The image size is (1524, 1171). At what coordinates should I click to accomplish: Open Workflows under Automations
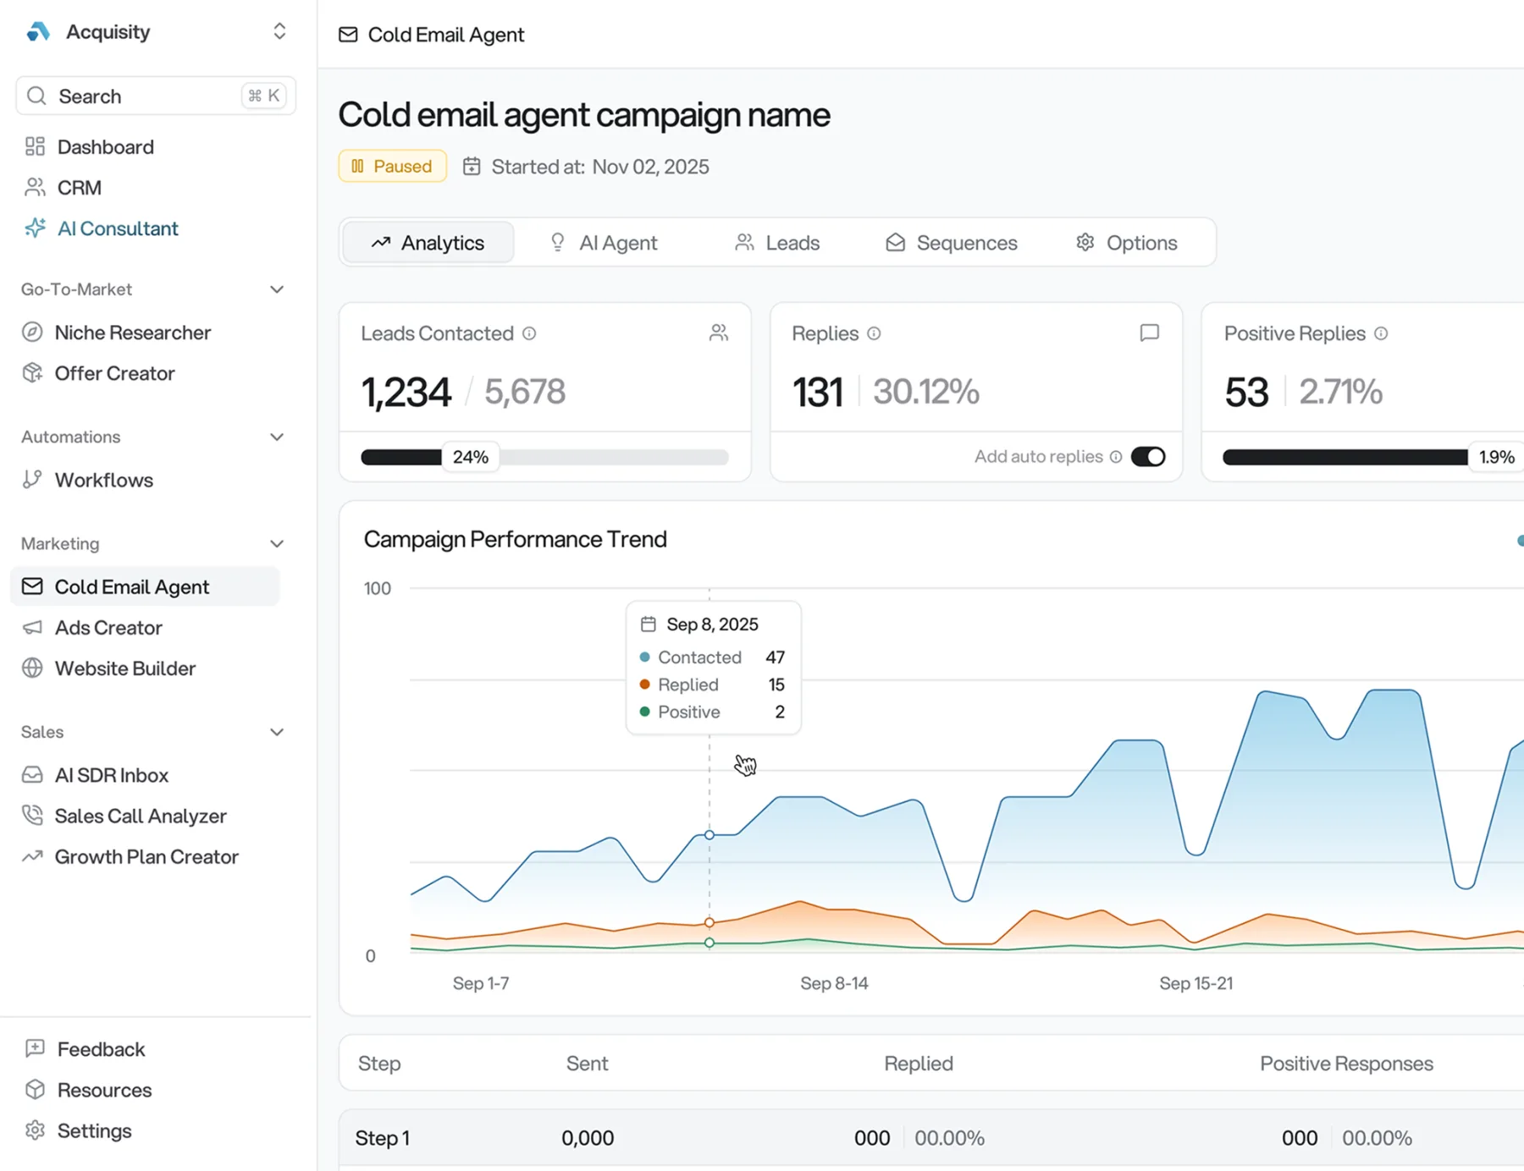click(106, 480)
